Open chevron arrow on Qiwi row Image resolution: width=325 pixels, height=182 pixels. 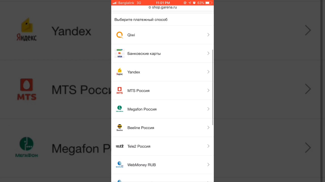tap(208, 35)
